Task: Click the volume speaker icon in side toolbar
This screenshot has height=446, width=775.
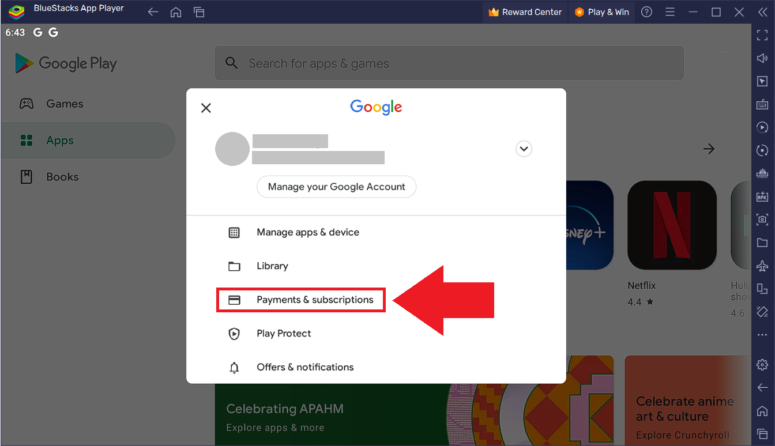Action: coord(762,58)
